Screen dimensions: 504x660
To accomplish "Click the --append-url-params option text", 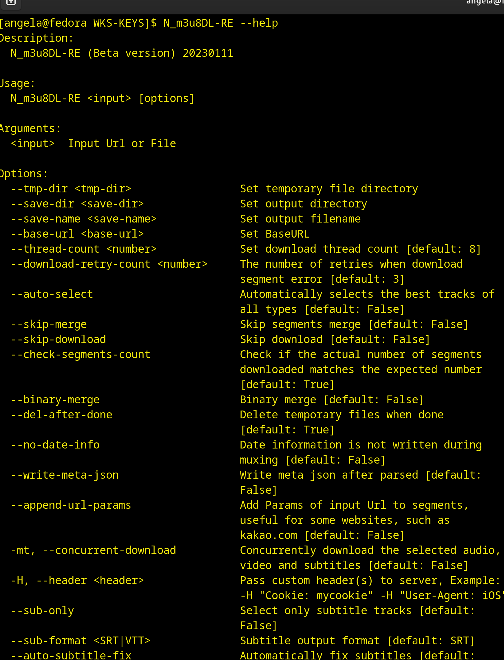I will [71, 505].
